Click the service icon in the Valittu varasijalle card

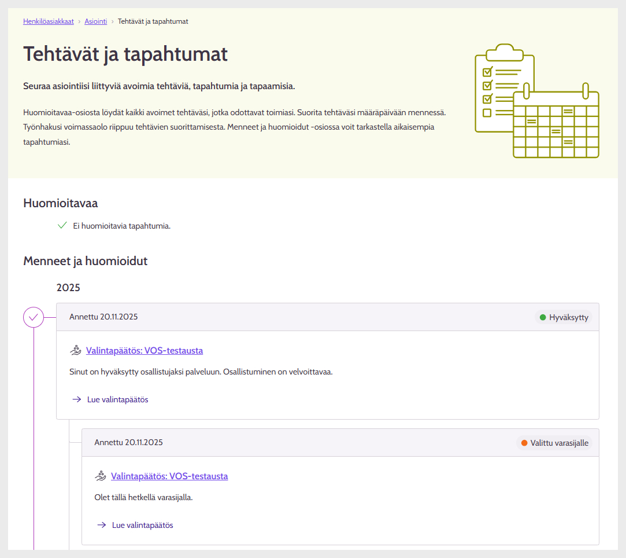click(100, 476)
